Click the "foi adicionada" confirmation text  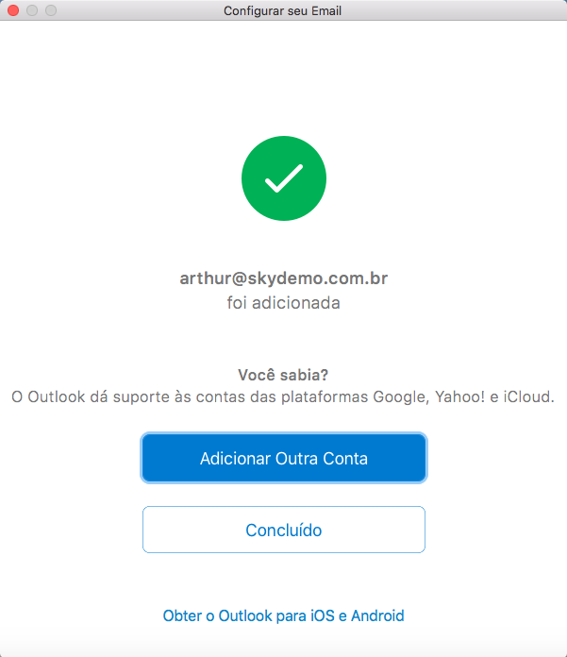(x=284, y=303)
